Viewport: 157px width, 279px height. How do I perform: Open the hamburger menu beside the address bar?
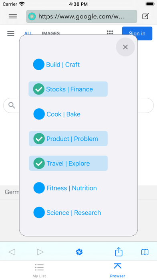(x=13, y=16)
